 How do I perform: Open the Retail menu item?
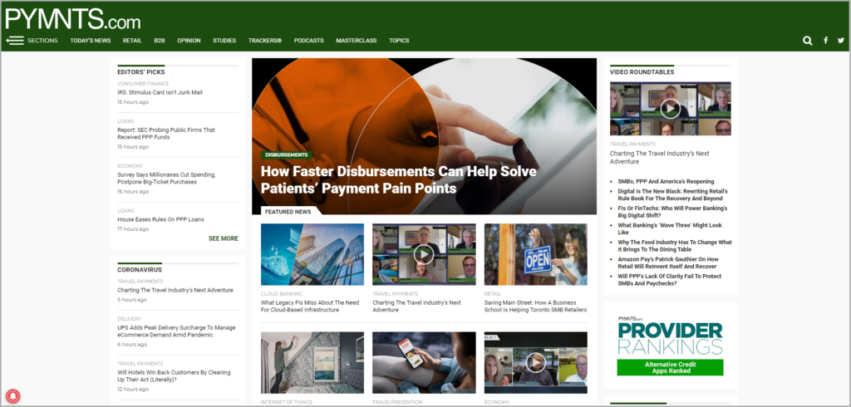(x=132, y=41)
